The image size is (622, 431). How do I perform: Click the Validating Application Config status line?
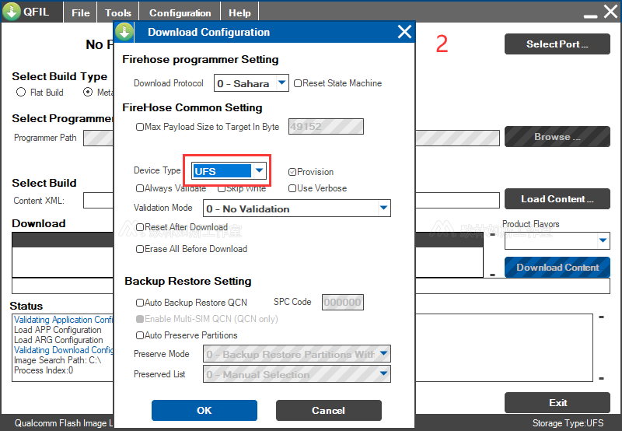point(64,320)
